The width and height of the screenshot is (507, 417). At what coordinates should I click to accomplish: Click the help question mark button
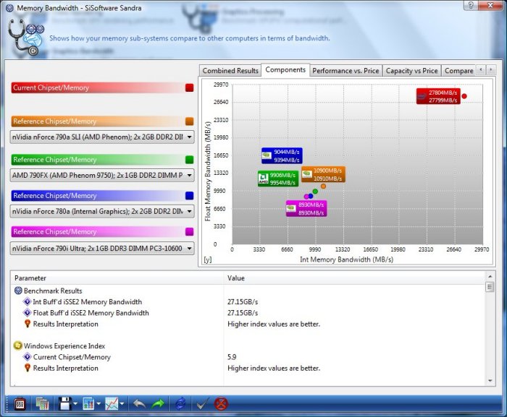[471, 5]
